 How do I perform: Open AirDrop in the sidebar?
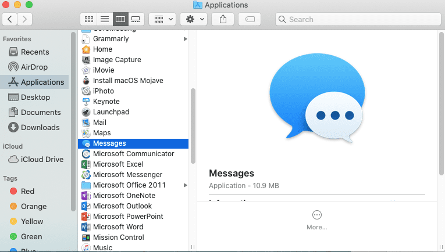click(x=34, y=67)
